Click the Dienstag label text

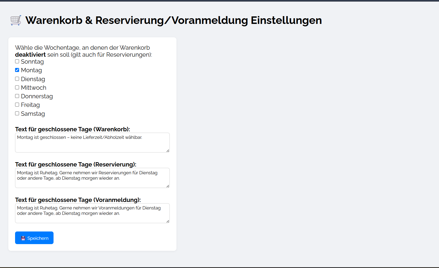click(x=33, y=79)
